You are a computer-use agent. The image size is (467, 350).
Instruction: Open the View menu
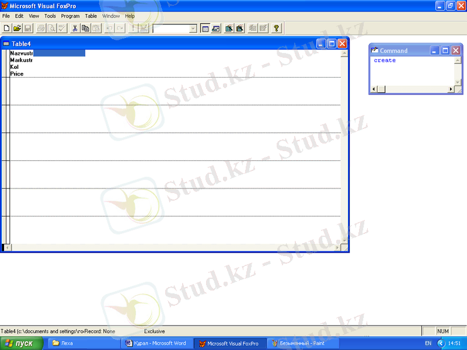34,16
